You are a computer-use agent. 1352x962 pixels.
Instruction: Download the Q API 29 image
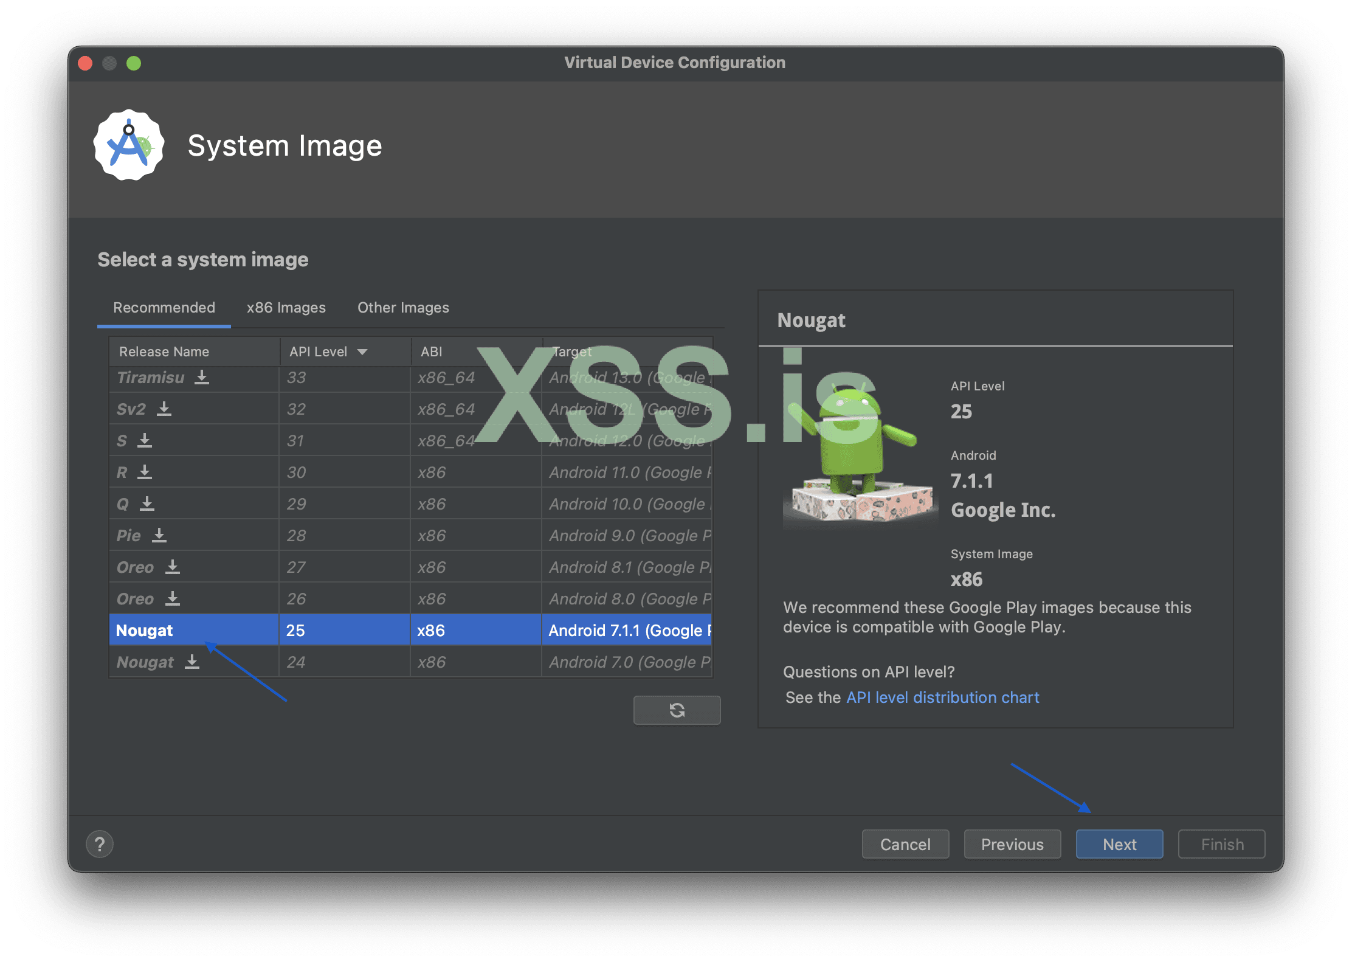point(147,504)
